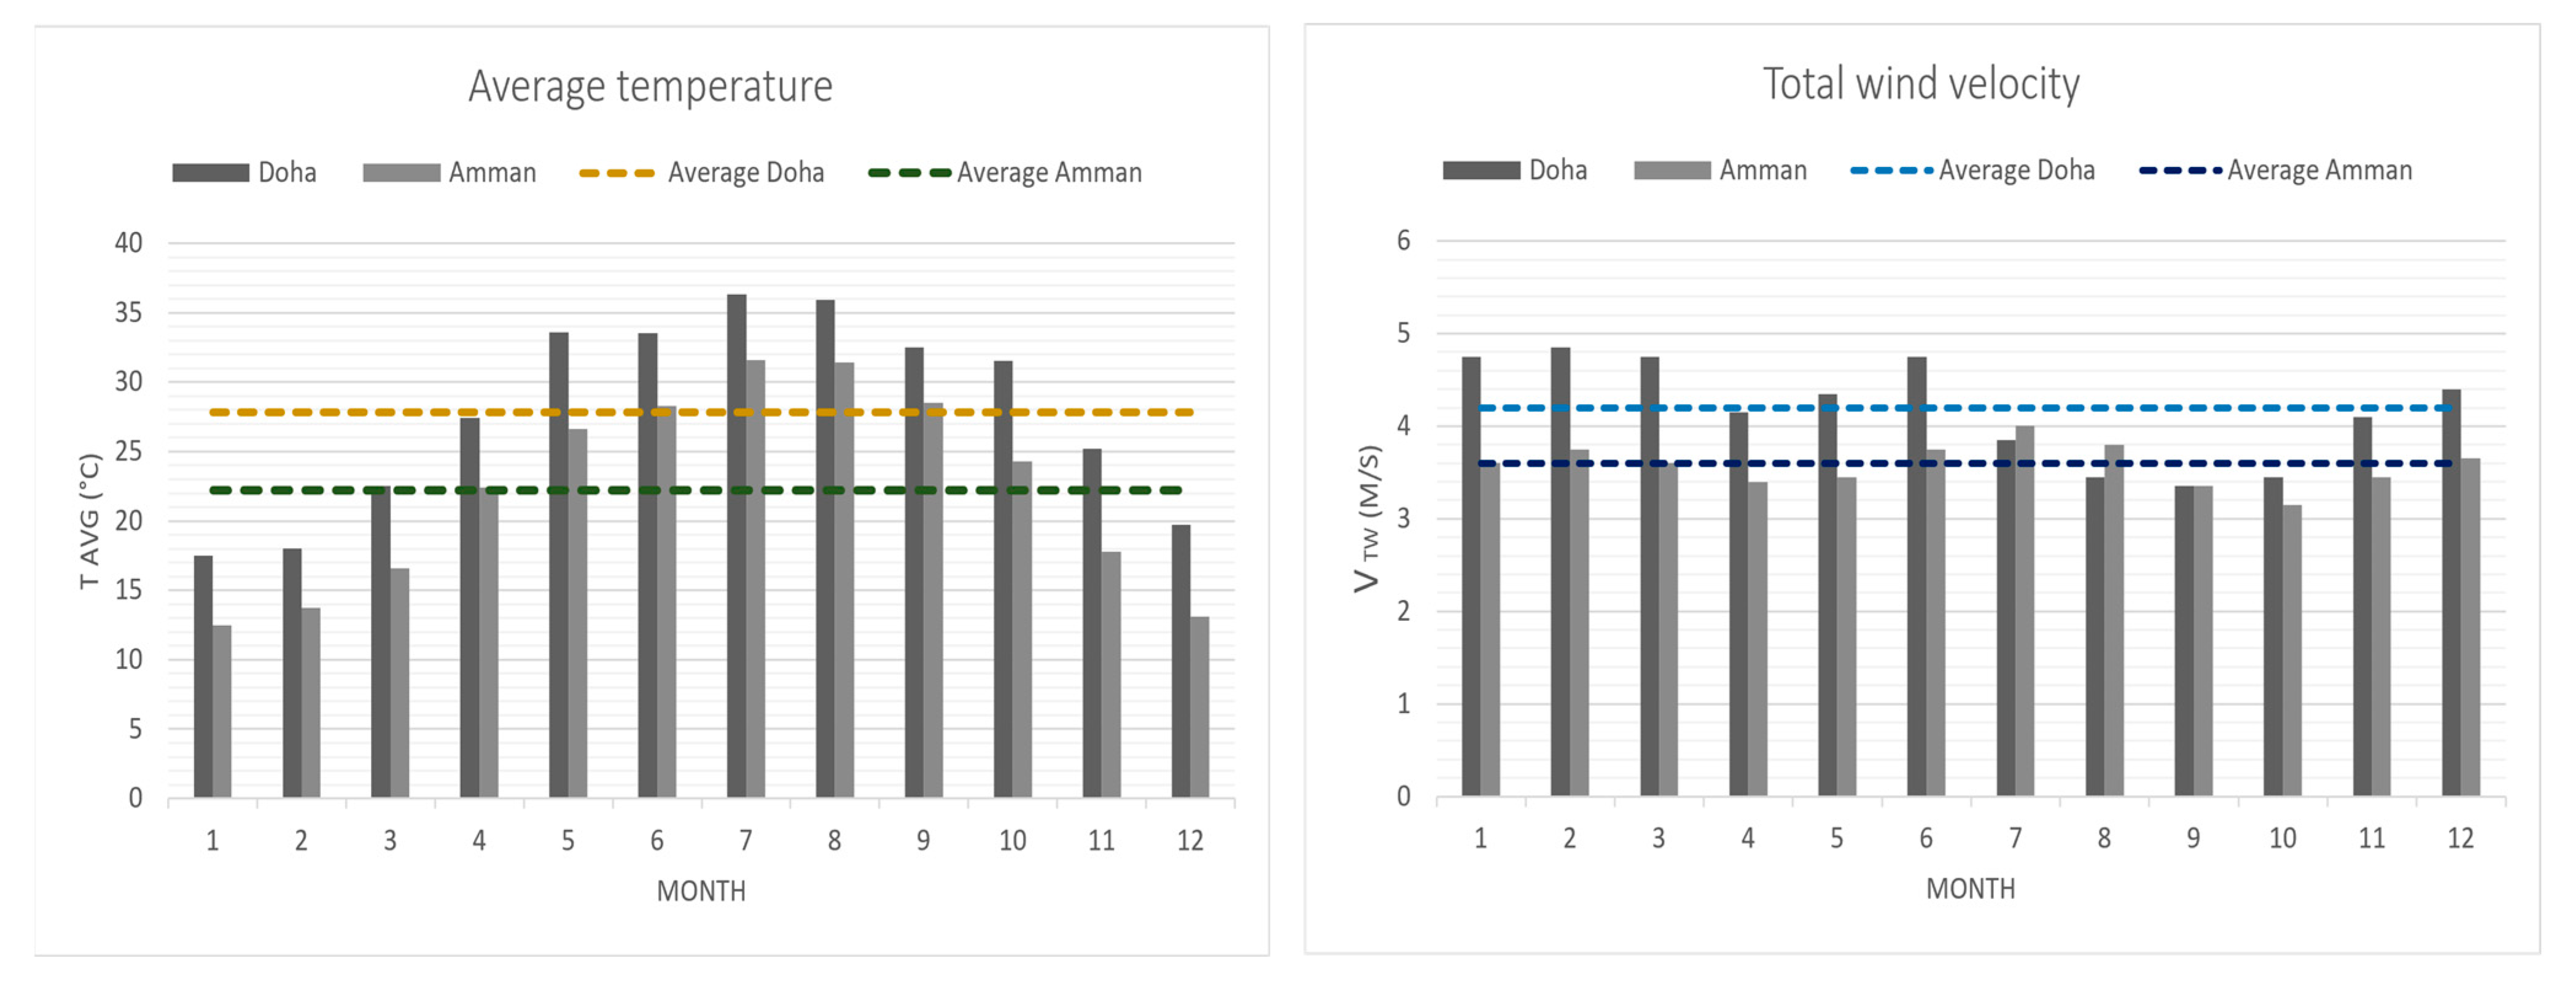Select the Doha legend swatch in wind chart

click(1481, 171)
